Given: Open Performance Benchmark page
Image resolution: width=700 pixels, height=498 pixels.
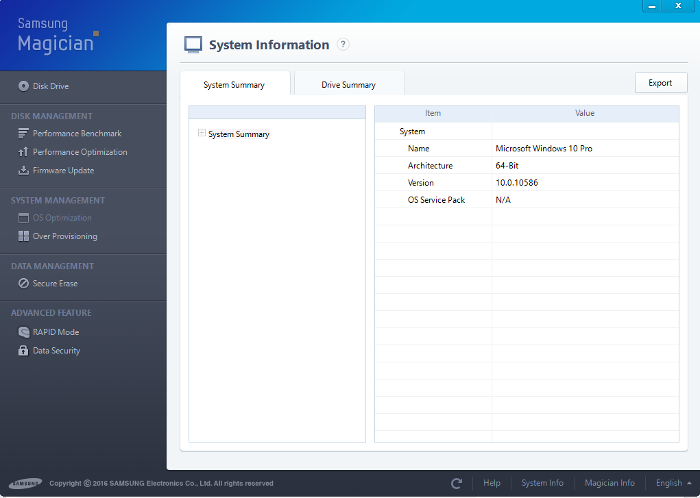Looking at the screenshot, I should pyautogui.click(x=77, y=134).
